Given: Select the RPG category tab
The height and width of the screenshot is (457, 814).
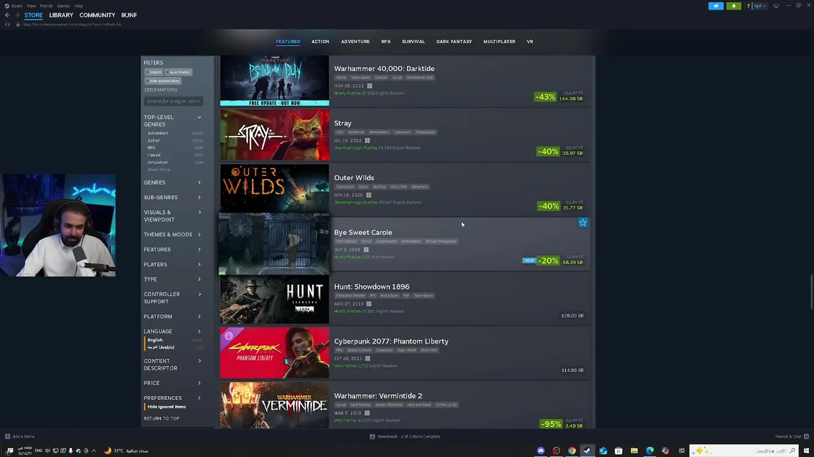Looking at the screenshot, I should [x=386, y=41].
